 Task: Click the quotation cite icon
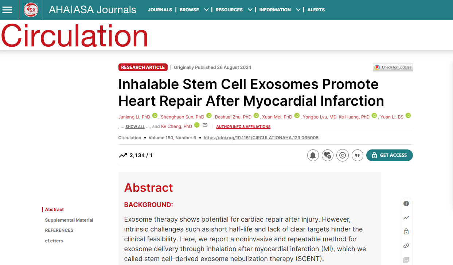(357, 155)
